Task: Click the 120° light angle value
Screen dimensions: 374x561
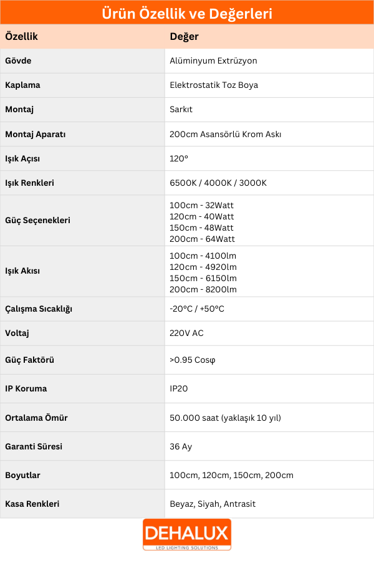Action: pyautogui.click(x=179, y=159)
